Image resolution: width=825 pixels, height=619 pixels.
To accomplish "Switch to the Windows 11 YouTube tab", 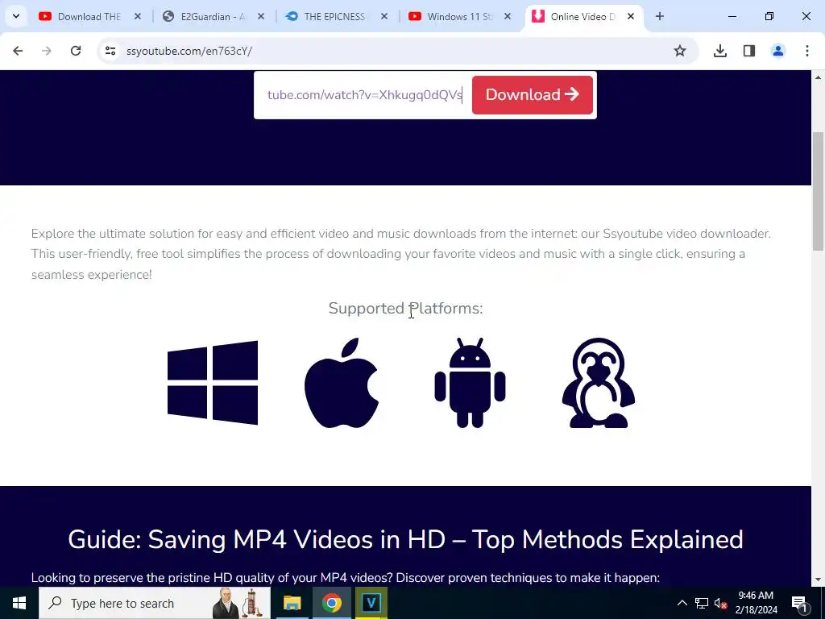I will click(459, 16).
